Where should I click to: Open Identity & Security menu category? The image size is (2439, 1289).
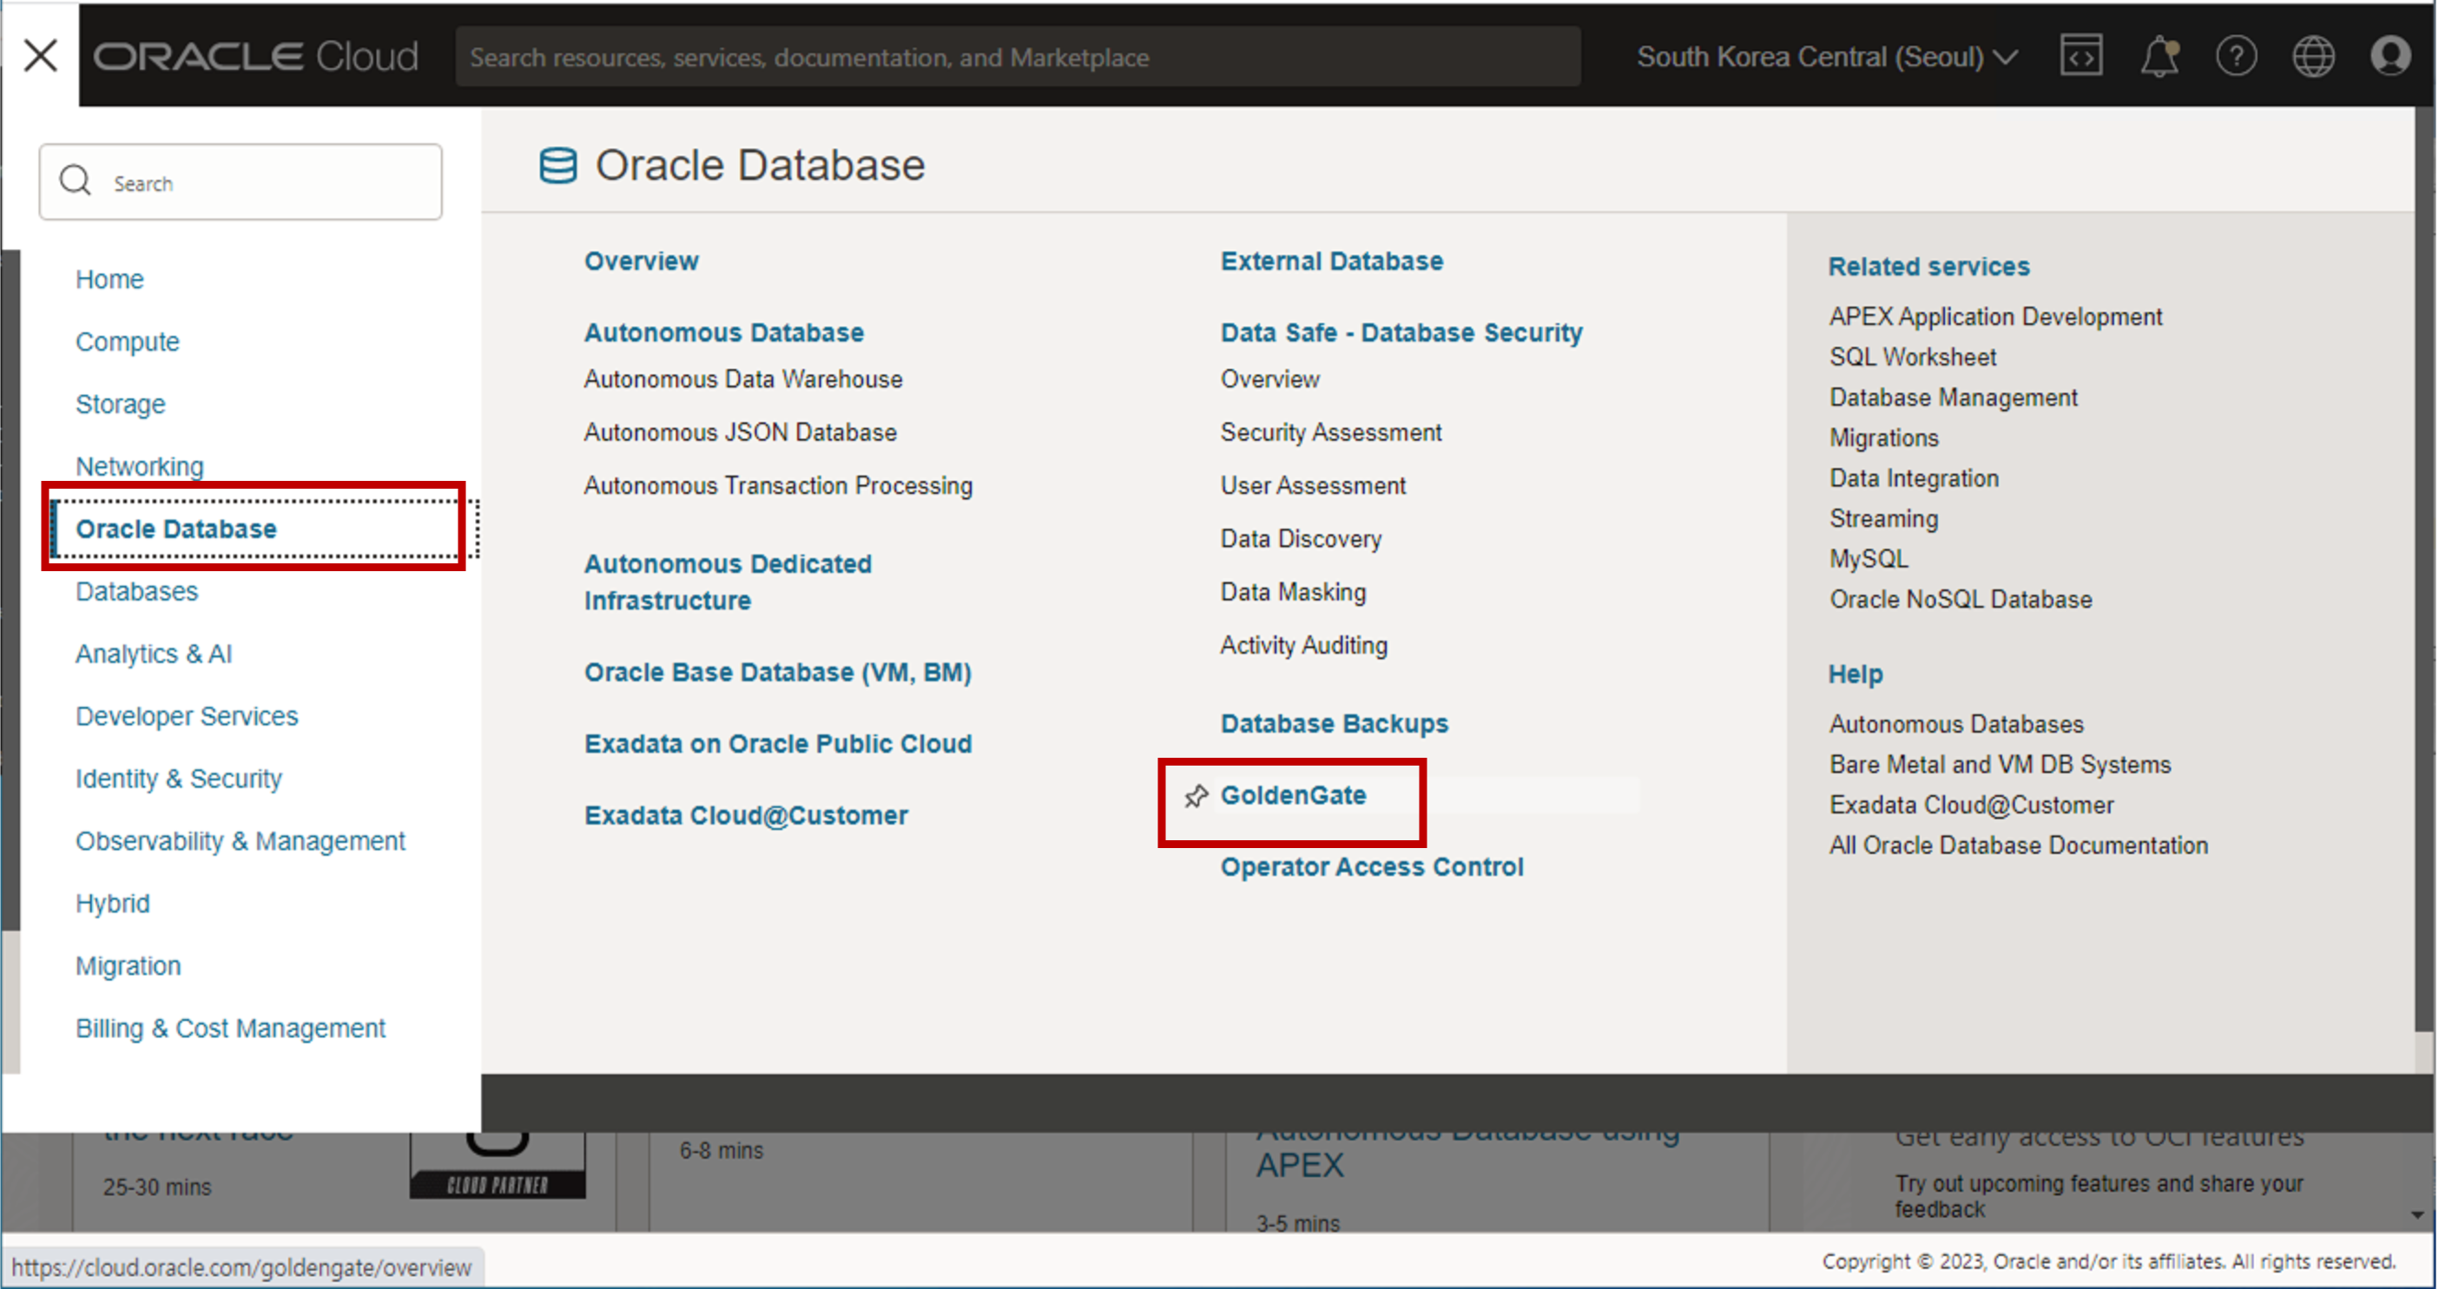tap(179, 779)
